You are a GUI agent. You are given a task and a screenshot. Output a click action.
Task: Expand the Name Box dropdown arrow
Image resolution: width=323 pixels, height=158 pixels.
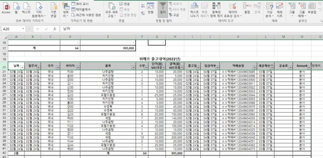tap(23, 29)
